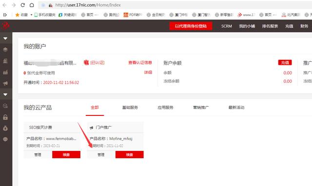312x186 pixels.
Task: Click the box with gear sidebar icon
Action: tap(5, 106)
